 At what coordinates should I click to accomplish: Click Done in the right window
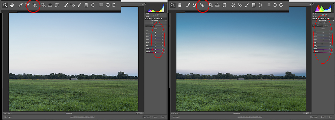click(330, 117)
